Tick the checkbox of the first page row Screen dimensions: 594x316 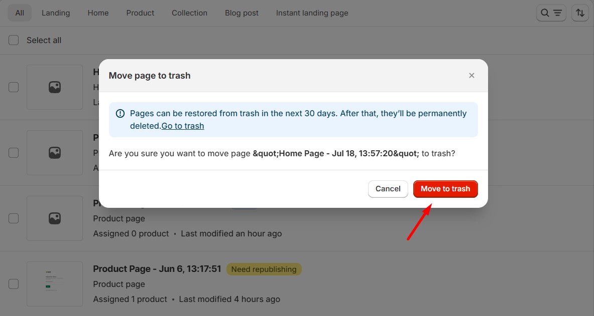[14, 87]
